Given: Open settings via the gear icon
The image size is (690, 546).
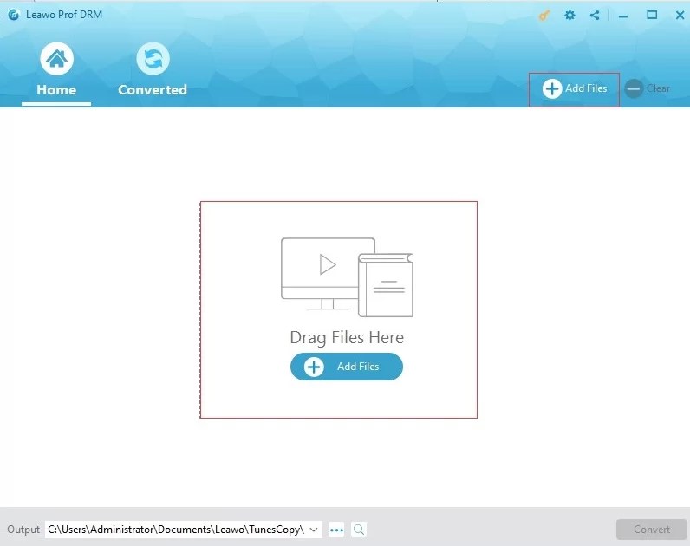Looking at the screenshot, I should pyautogui.click(x=570, y=16).
